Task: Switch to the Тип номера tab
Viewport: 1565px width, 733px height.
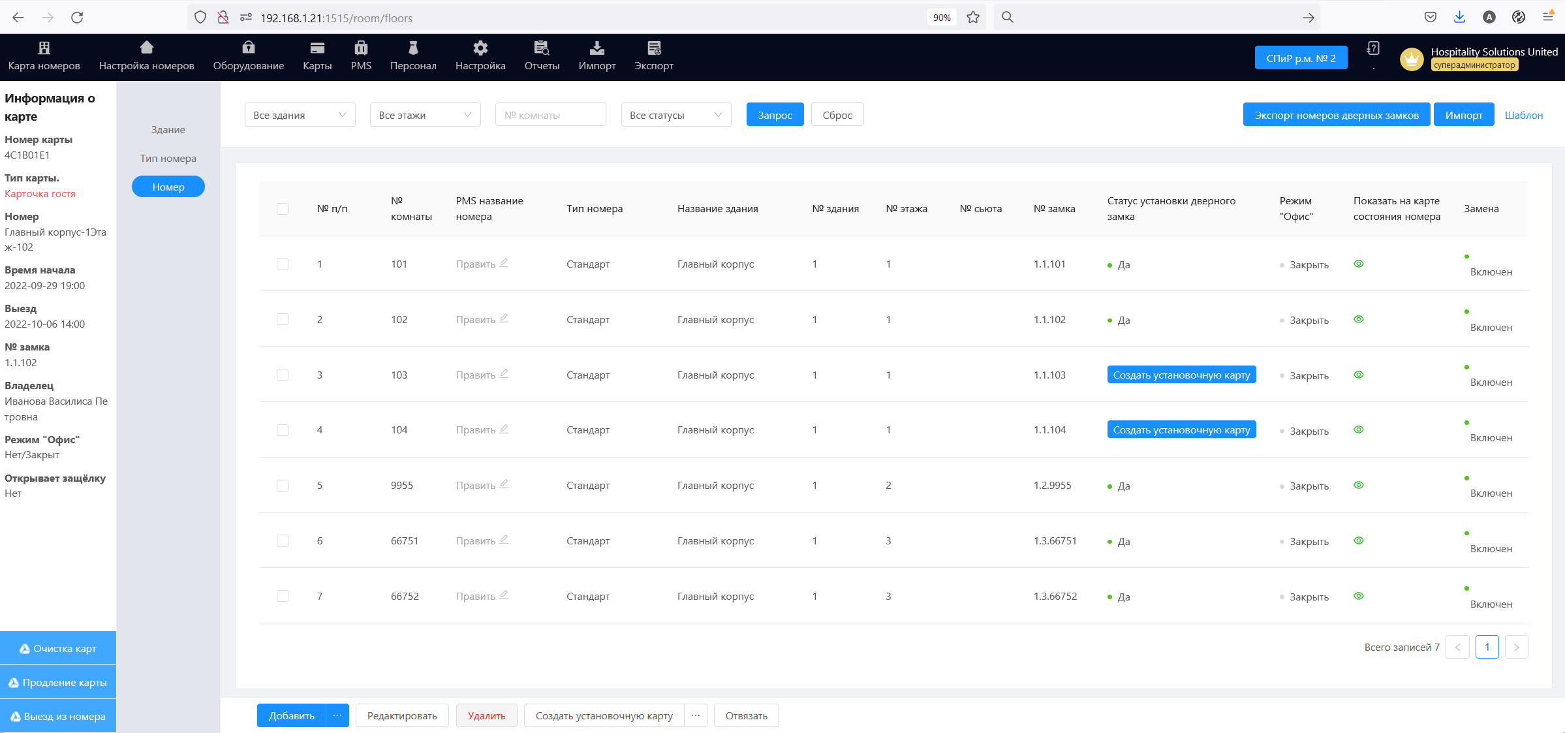Action: 168,159
